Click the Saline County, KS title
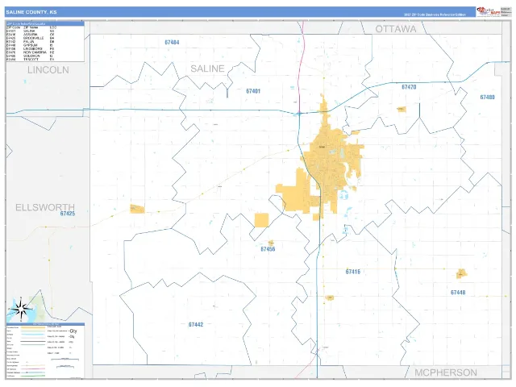Viewport: 516px width, 387px height. click(31, 12)
